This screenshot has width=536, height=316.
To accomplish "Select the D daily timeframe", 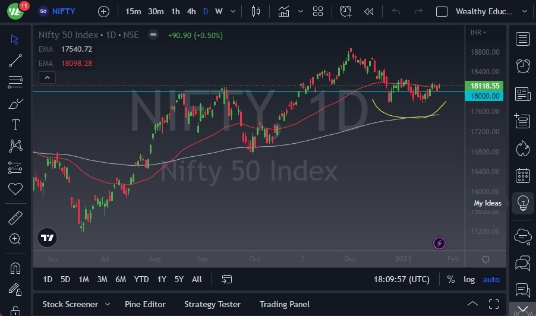I will click(206, 11).
